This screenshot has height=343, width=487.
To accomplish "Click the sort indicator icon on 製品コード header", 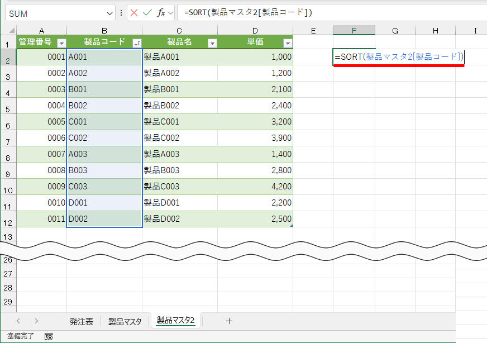I will 137,42.
